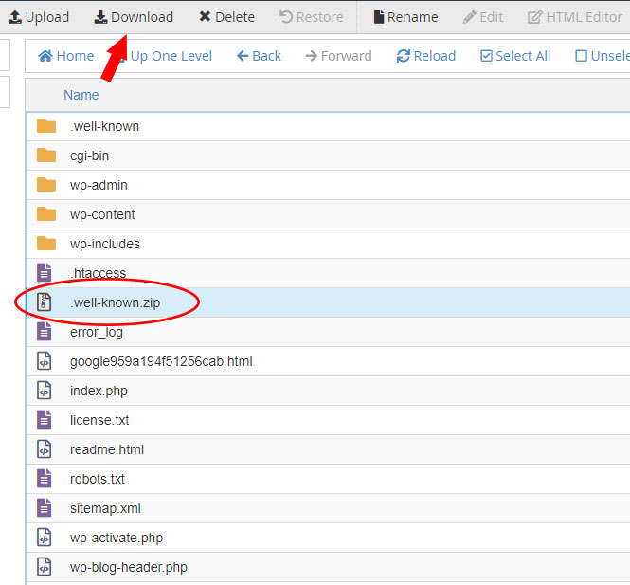Click the .well-known.zip archive icon
Screen dimensions: 630x585
44,302
